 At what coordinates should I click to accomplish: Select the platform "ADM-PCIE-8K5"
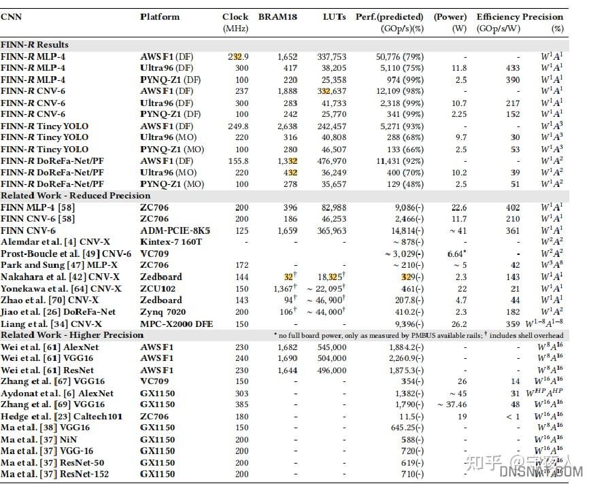click(175, 230)
